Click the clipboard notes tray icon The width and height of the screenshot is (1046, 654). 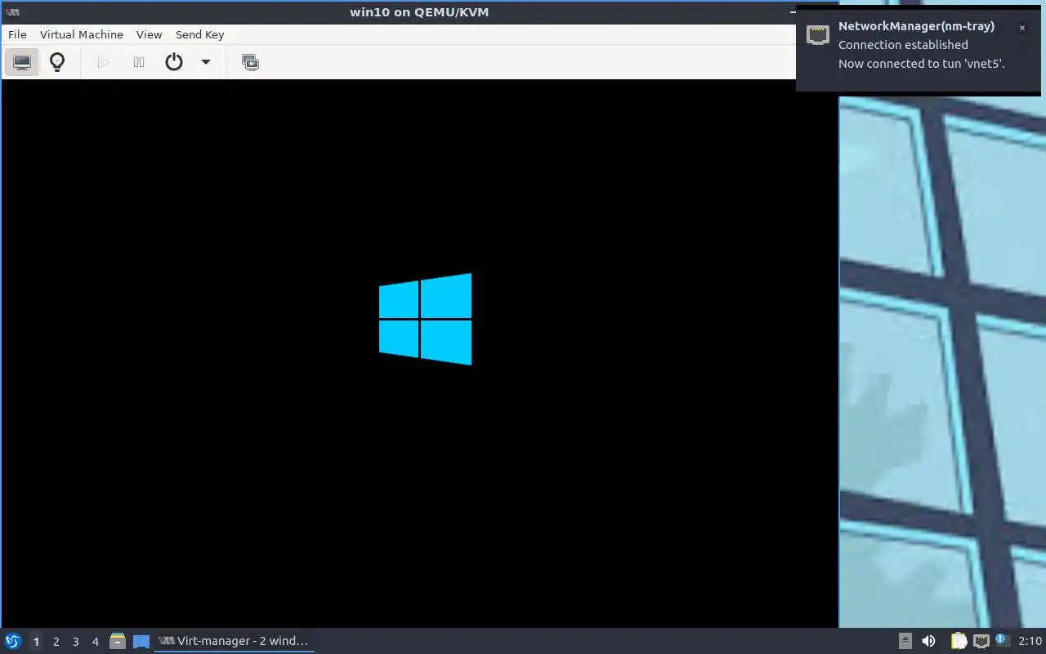click(x=959, y=641)
